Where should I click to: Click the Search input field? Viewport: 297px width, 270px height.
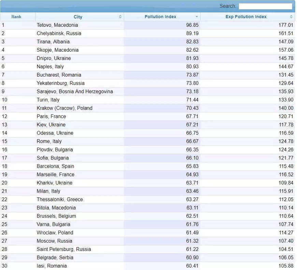point(265,6)
